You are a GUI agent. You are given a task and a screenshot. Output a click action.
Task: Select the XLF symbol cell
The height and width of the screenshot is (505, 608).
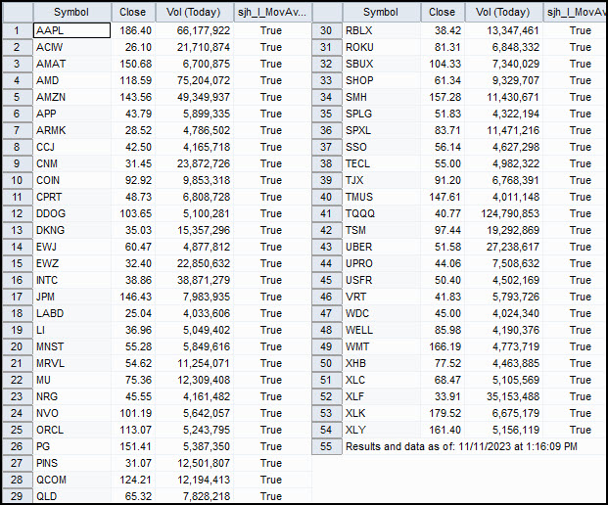click(382, 397)
